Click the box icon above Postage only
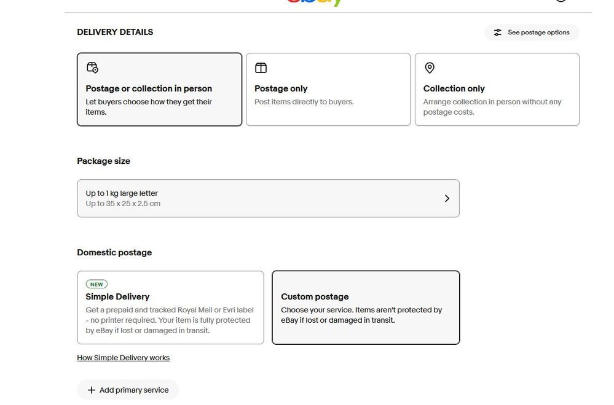This screenshot has width=614, height=405. (261, 67)
